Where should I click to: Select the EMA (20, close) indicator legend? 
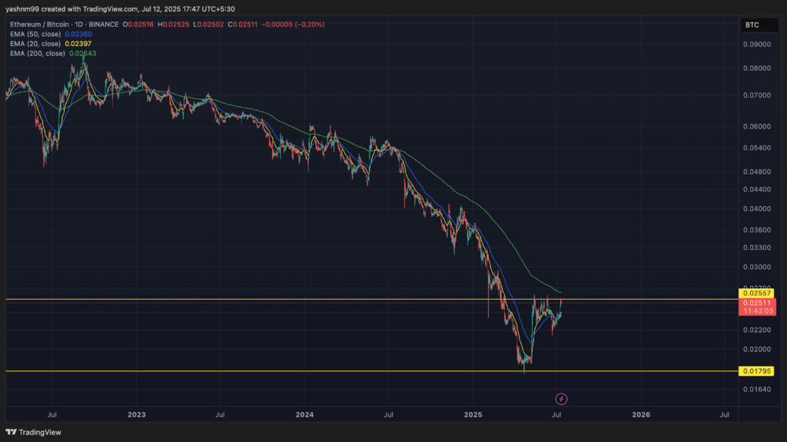[35, 44]
